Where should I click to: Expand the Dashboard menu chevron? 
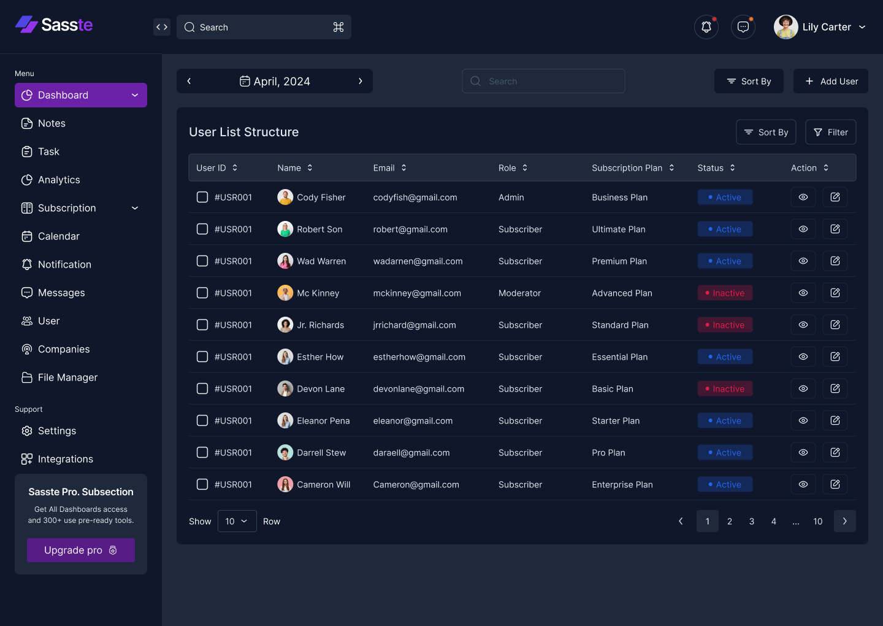[135, 95]
